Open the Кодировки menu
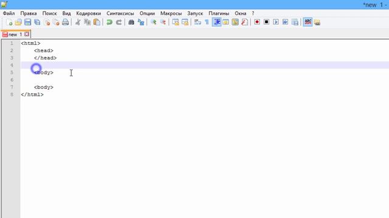The height and width of the screenshot is (218, 389). (89, 13)
